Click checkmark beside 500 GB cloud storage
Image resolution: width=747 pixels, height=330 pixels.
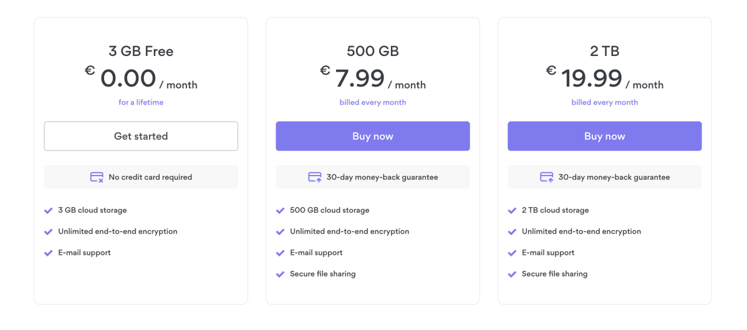click(281, 210)
